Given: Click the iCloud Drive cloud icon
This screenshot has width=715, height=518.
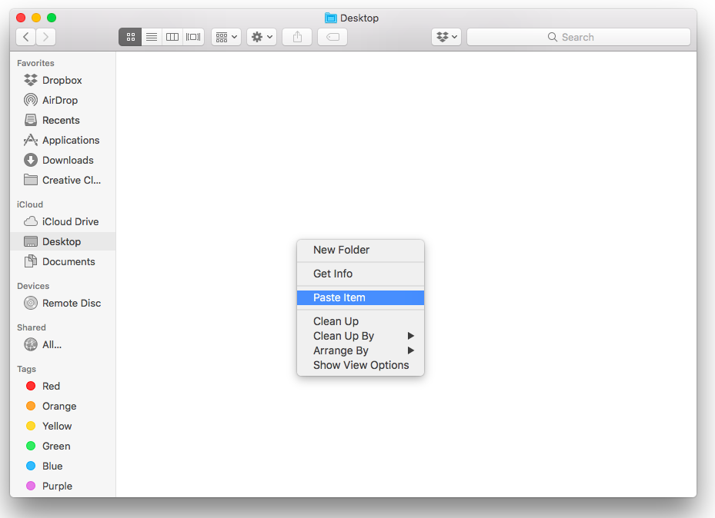Looking at the screenshot, I should tap(31, 221).
